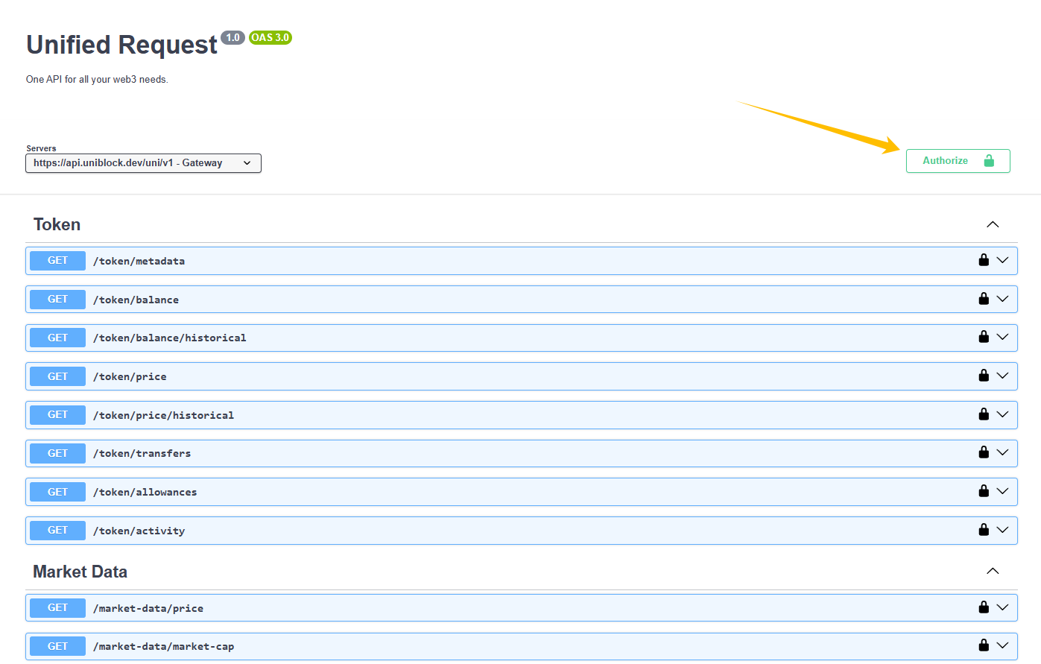Click the /market-data/market-cap path text
Image resolution: width=1041 pixels, height=664 pixels.
point(163,647)
